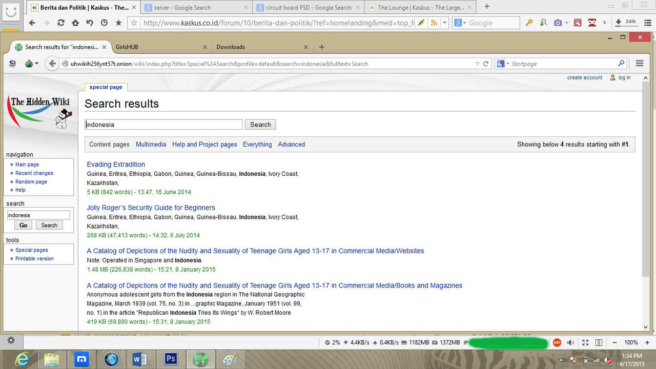656x369 pixels.
Task: Click Tor Browser back arrow button
Action: tap(52, 64)
